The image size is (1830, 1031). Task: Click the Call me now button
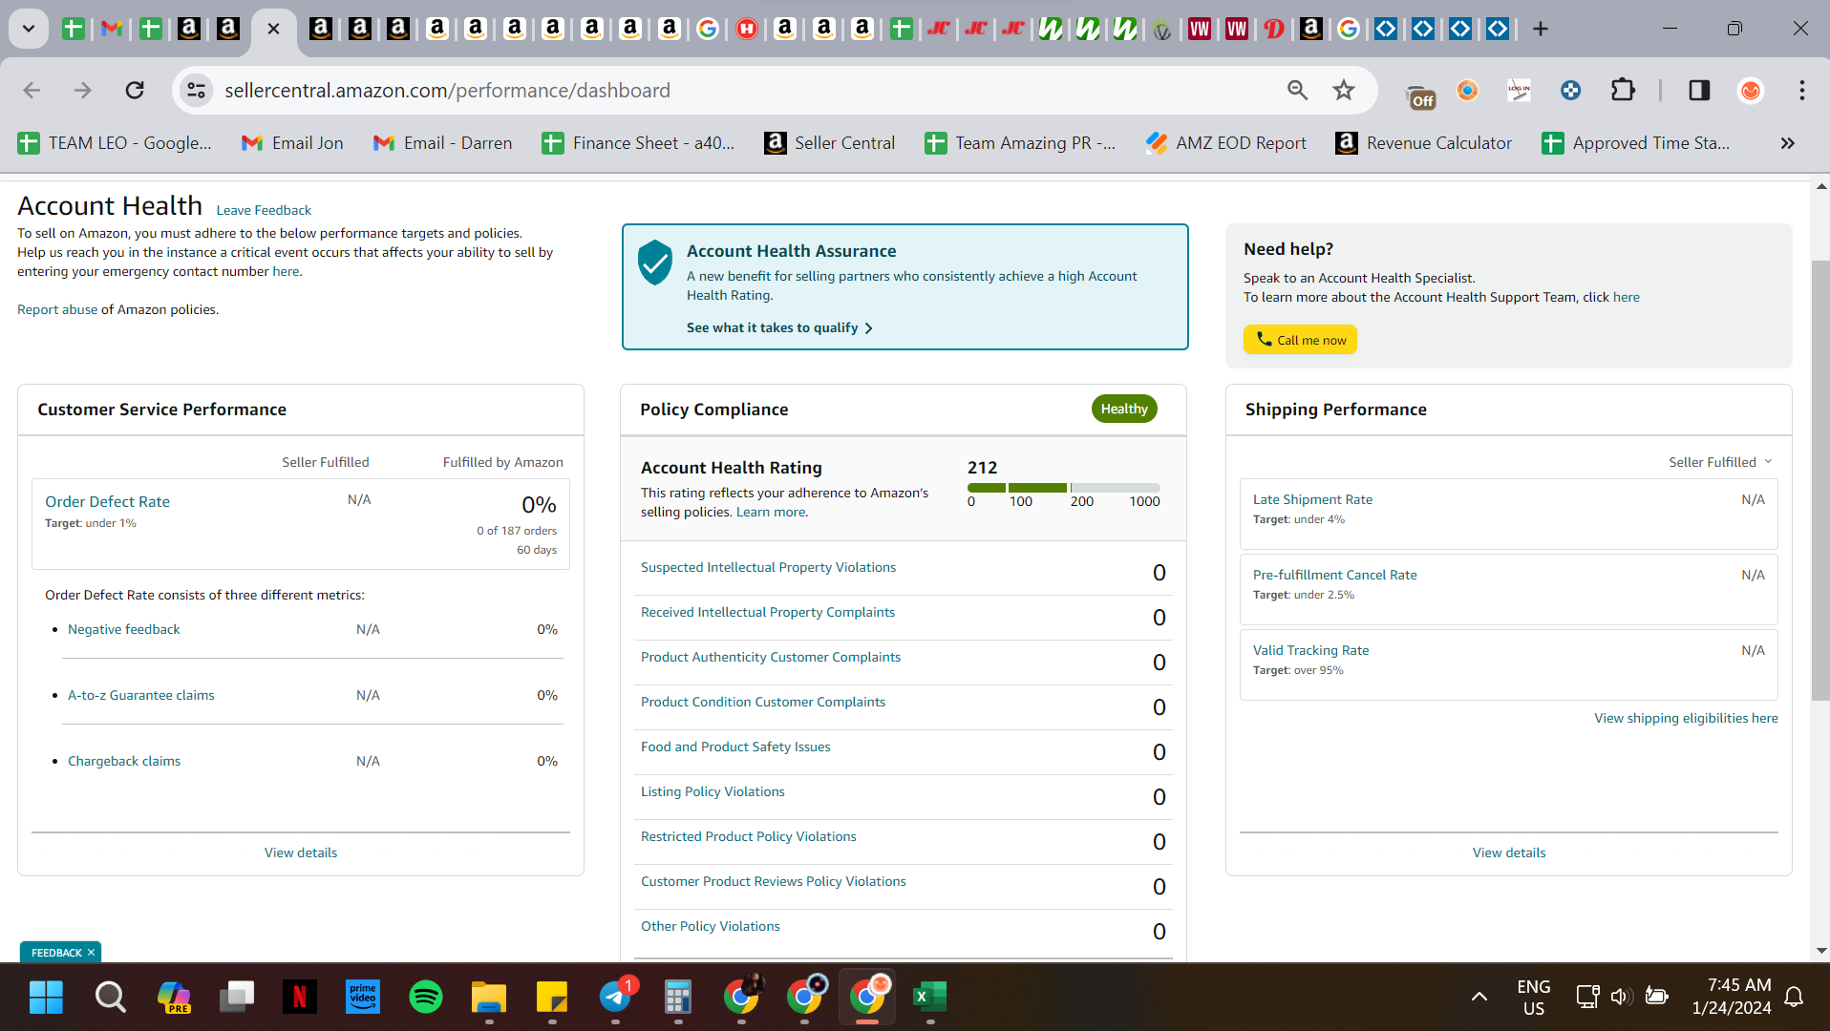(x=1300, y=340)
